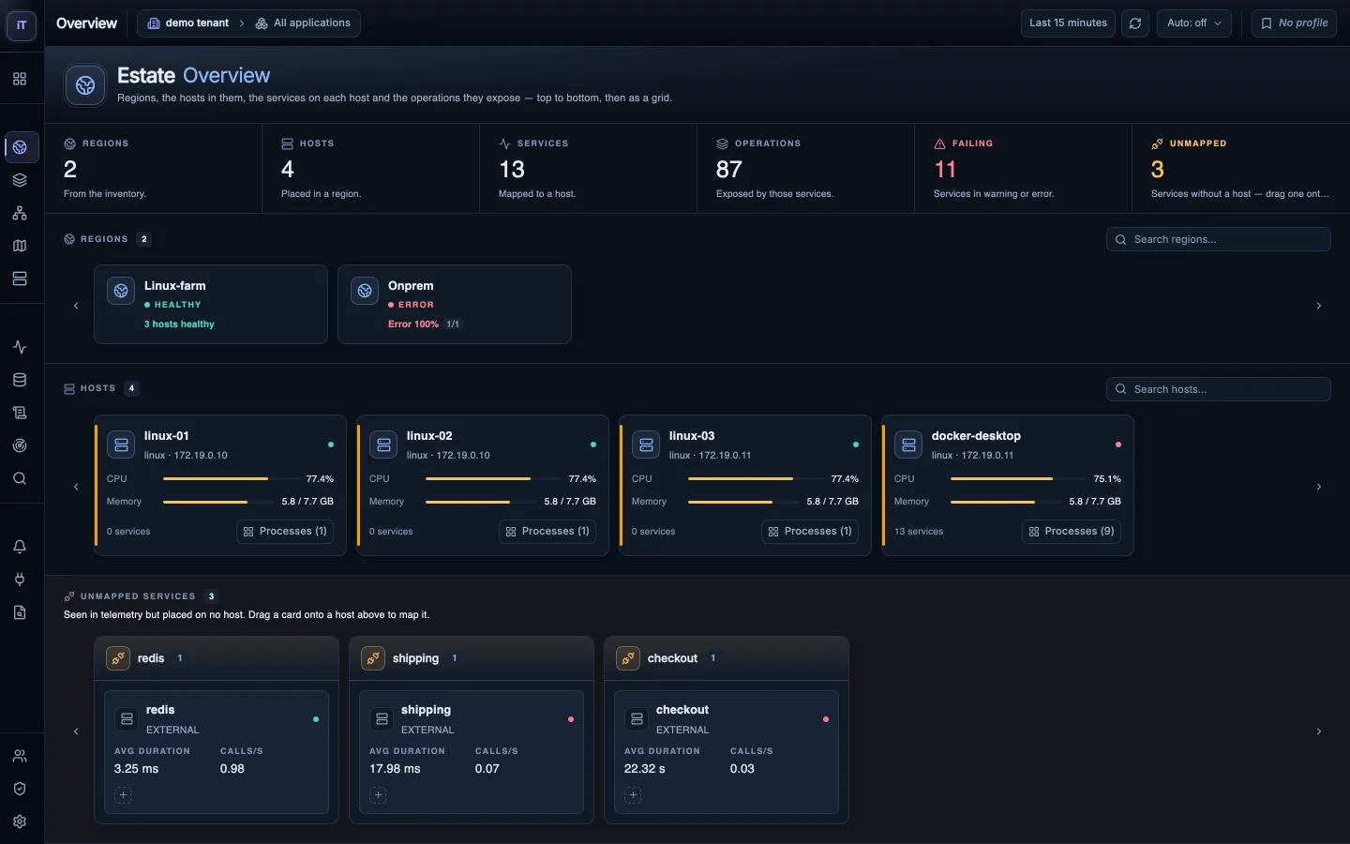Select demo tenant breadcrumb
Viewport: 1350px width, 844px height.
coord(188,23)
